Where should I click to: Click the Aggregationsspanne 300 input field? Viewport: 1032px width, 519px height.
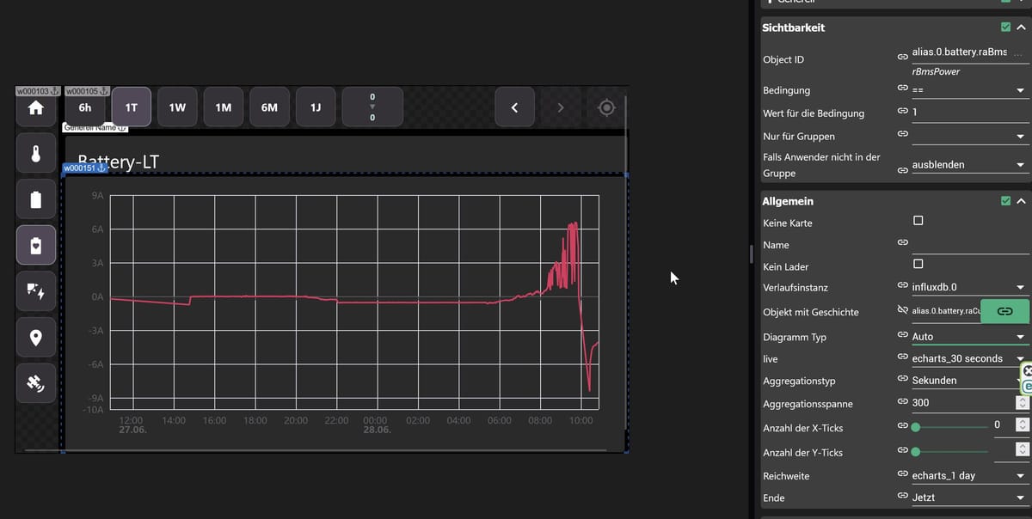[x=961, y=402]
